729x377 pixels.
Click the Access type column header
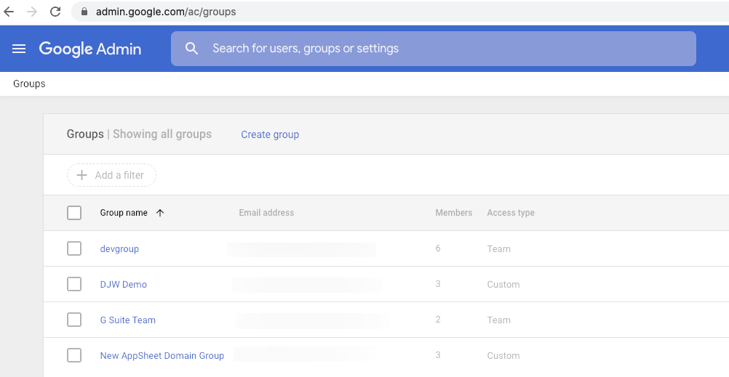[511, 213]
